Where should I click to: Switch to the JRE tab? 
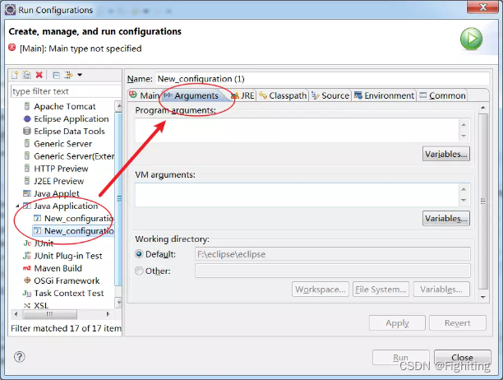coord(242,95)
